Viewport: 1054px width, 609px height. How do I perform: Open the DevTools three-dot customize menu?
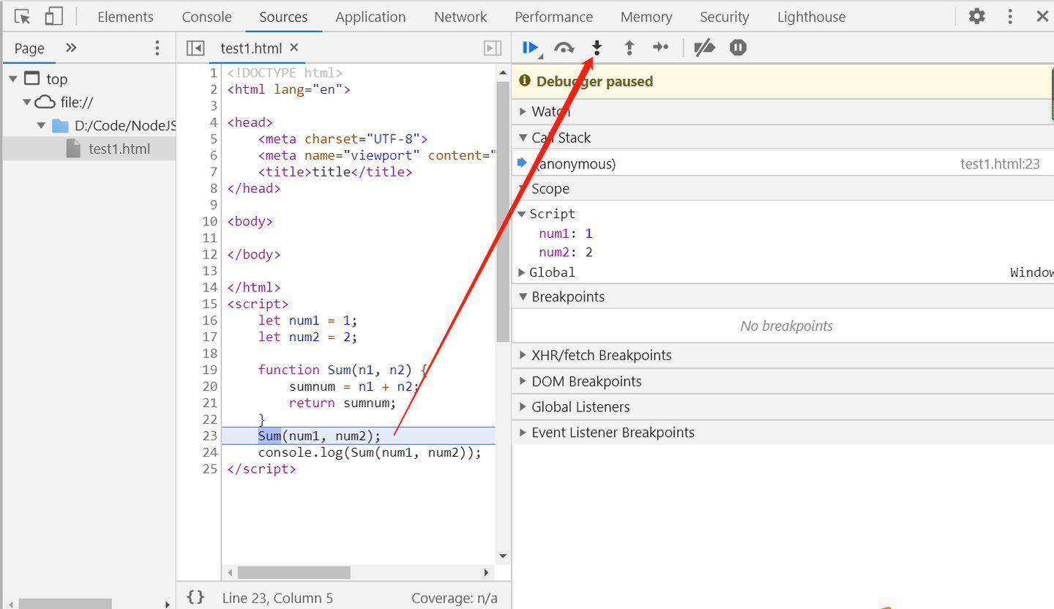1010,16
